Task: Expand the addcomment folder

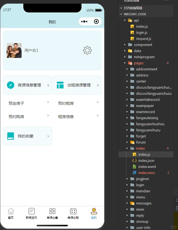Action: tap(146, 69)
